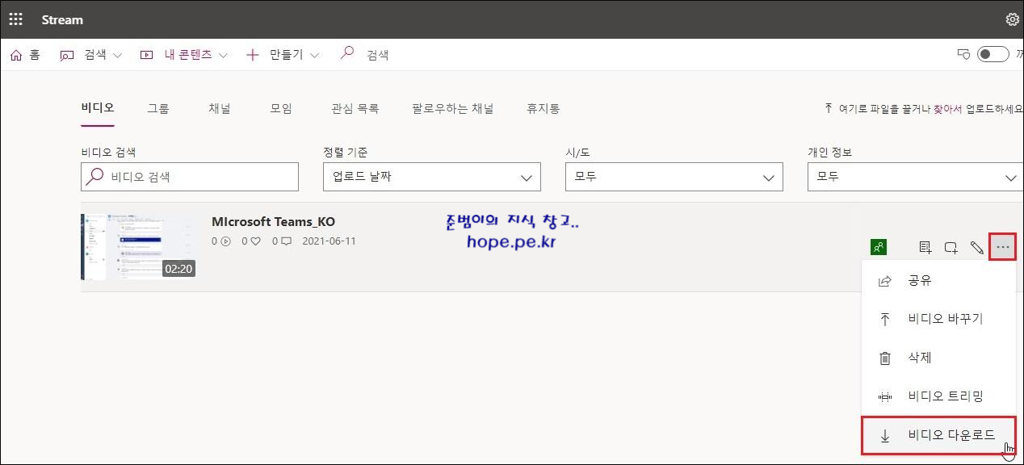This screenshot has height=465, width=1024.
Task: Open the app launcher waffle icon
Action: [x=15, y=19]
